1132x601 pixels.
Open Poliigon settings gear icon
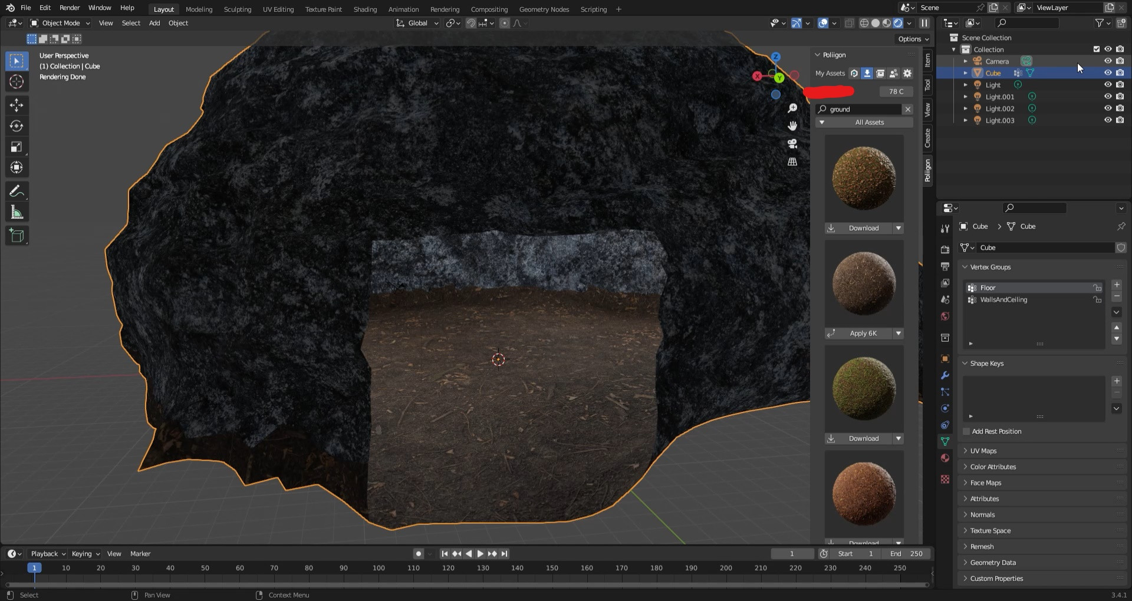coord(907,74)
